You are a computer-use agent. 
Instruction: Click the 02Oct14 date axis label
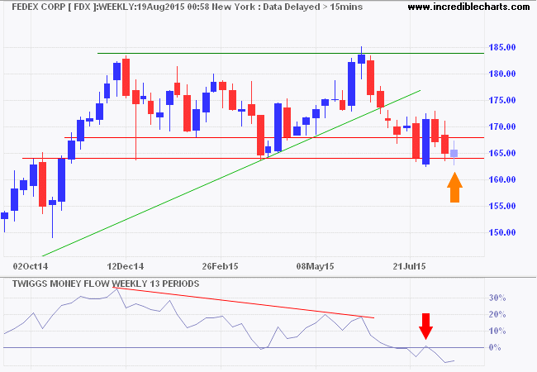[31, 266]
